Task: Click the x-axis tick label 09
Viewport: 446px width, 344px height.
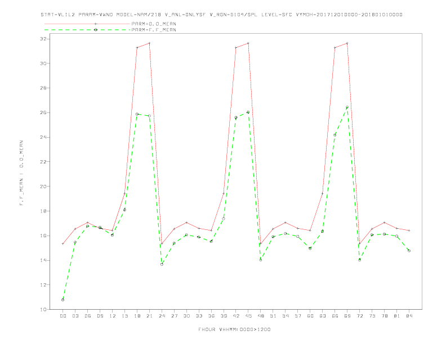Action: click(x=100, y=316)
